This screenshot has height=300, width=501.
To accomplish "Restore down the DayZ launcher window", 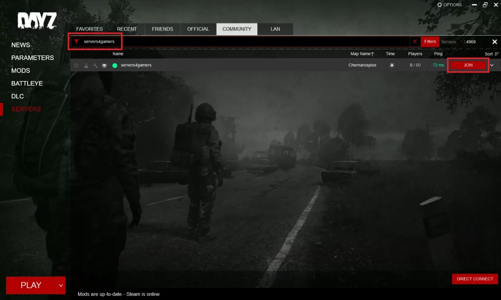I will (485, 5).
